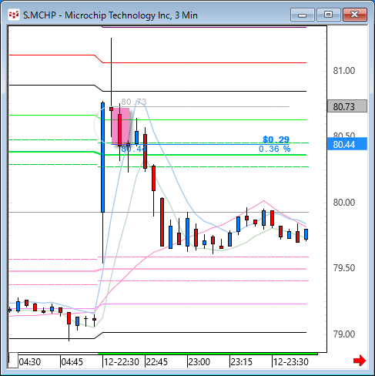Viewport: 375px width, 376px height.
Task: Click the 23:15 time axis label
Action: pos(242,362)
